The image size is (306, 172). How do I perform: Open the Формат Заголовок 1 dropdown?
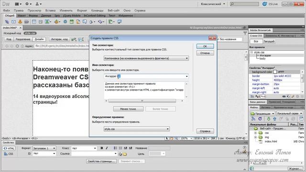(x=44, y=148)
